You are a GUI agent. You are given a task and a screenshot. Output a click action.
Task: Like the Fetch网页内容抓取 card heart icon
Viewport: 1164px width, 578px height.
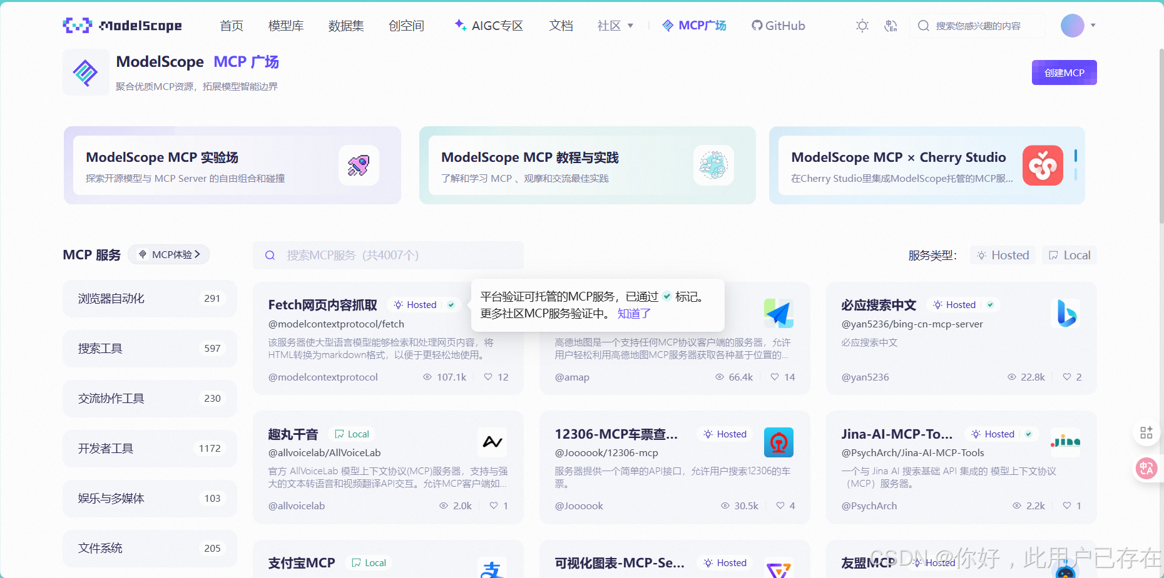488,377
